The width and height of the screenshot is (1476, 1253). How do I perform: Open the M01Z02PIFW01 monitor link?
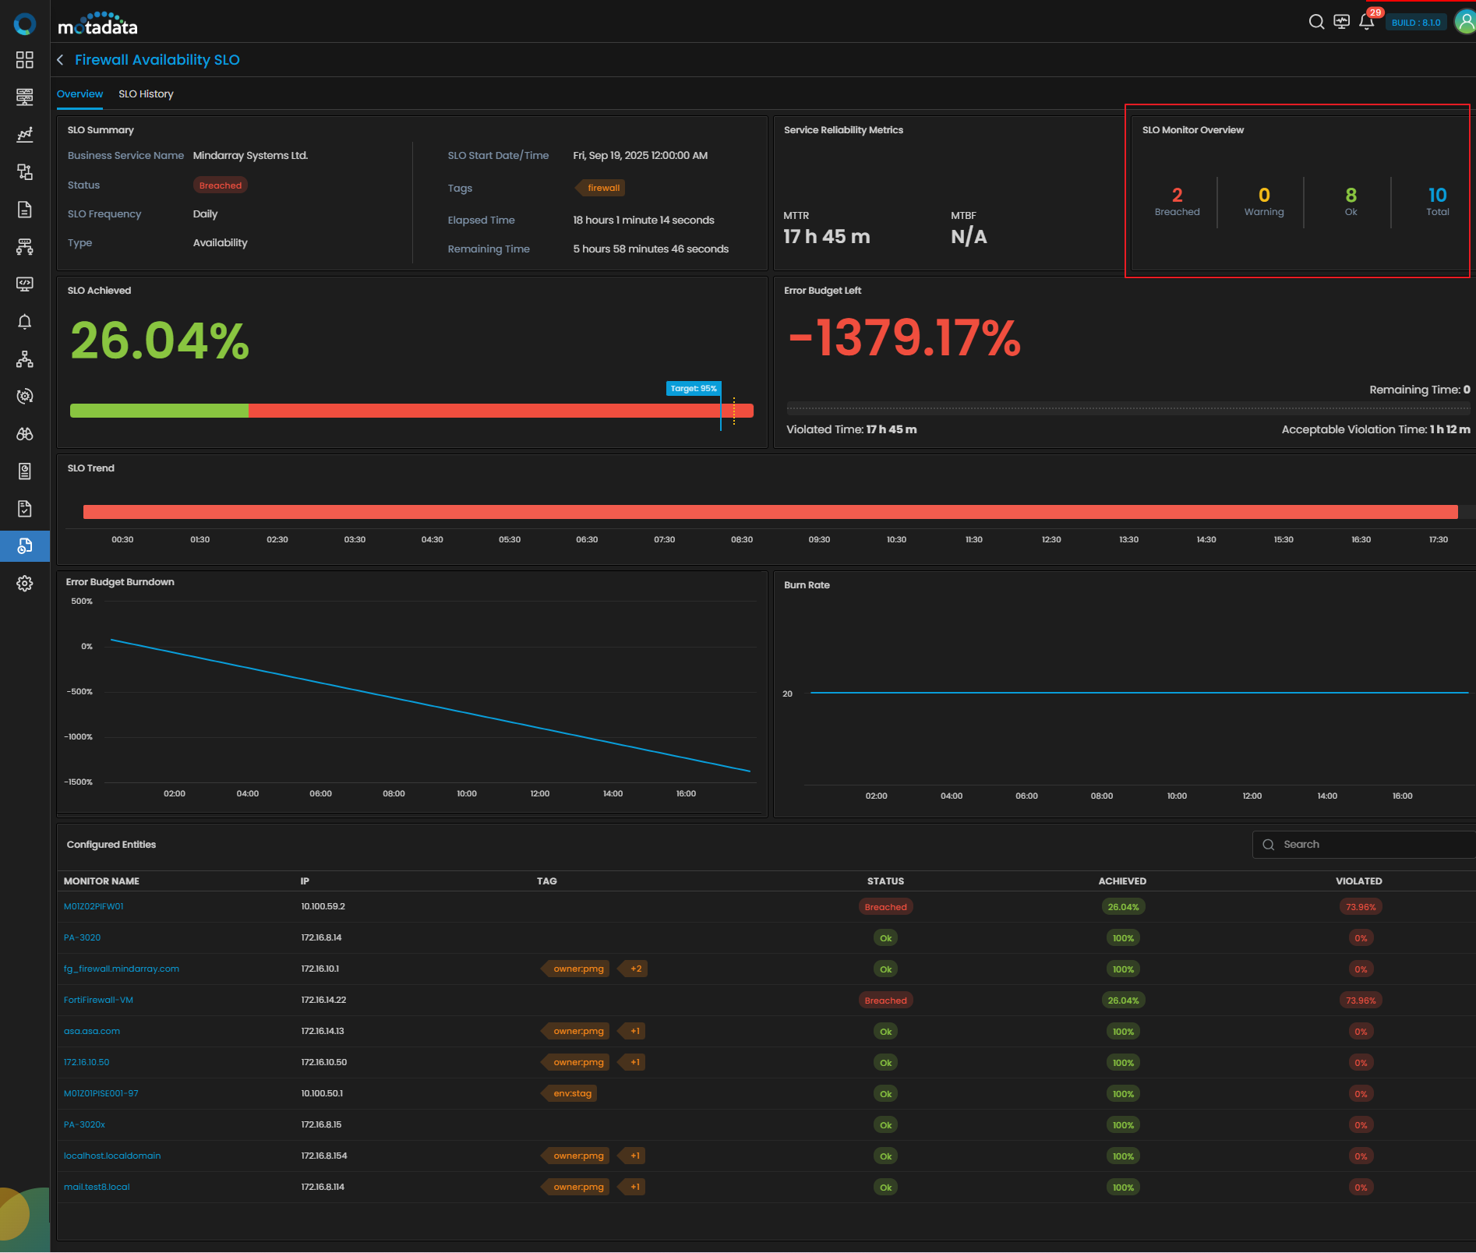94,906
